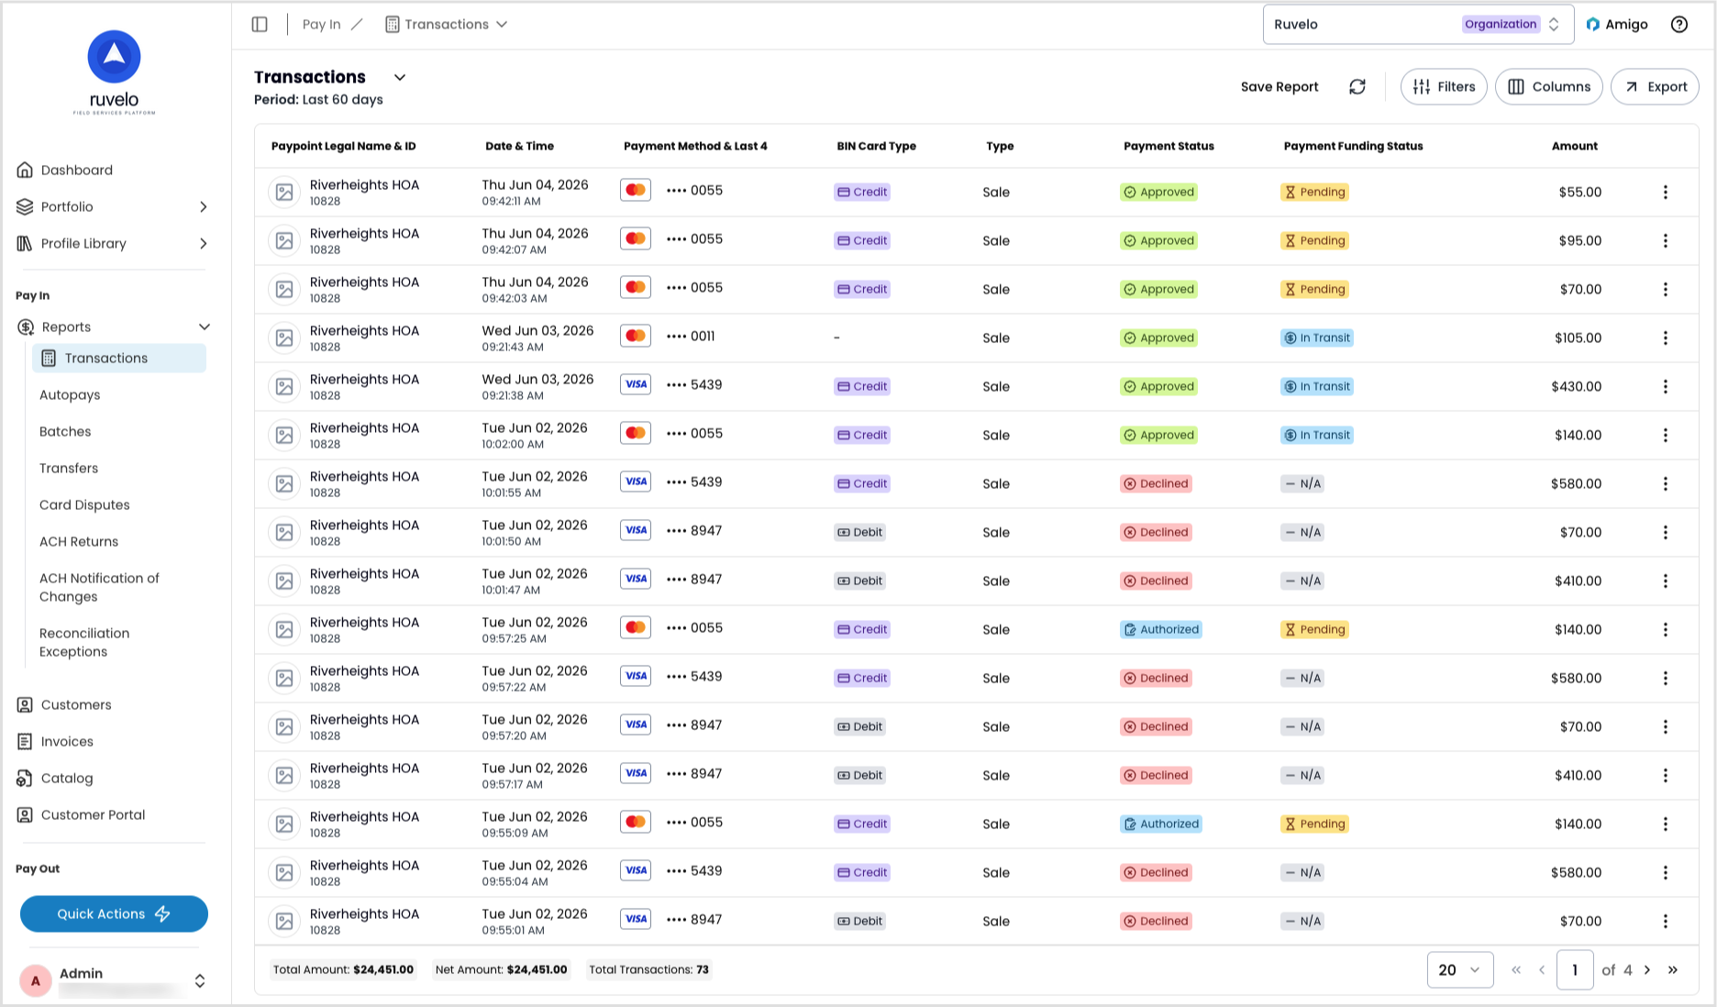Click the Quick Actions button
1717x1007 pixels.
coord(114,914)
